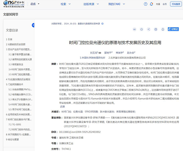Open the 总库 dropdown

(x=34, y=4)
